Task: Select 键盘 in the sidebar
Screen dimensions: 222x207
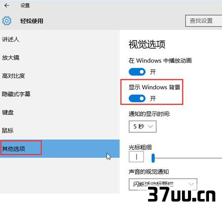Action: coord(7,112)
